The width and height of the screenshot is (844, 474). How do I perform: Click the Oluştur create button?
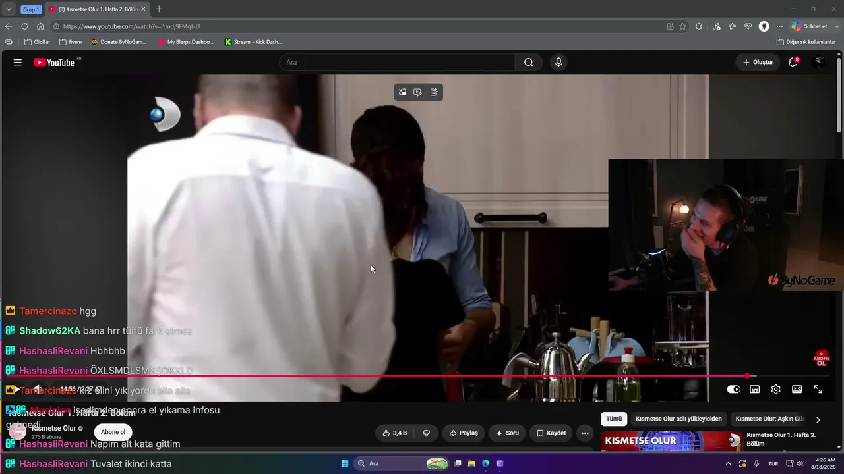(758, 63)
